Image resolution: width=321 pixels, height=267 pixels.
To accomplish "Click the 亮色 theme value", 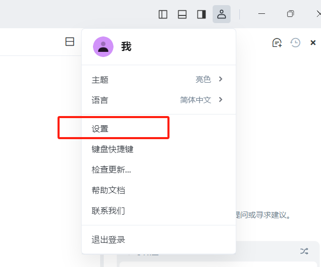I will pyautogui.click(x=203, y=79).
